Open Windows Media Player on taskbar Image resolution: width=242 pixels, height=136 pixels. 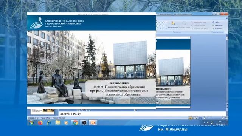click(x=66, y=122)
